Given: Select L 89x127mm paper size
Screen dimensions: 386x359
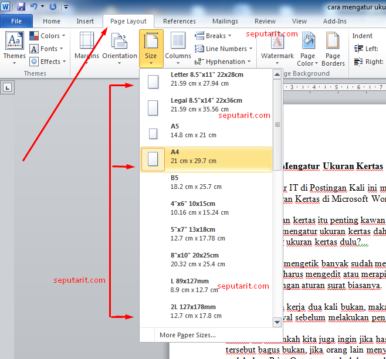Looking at the screenshot, I should click(206, 288).
